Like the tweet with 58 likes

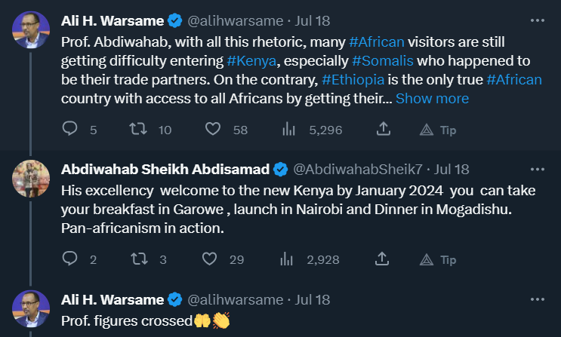[x=214, y=130]
